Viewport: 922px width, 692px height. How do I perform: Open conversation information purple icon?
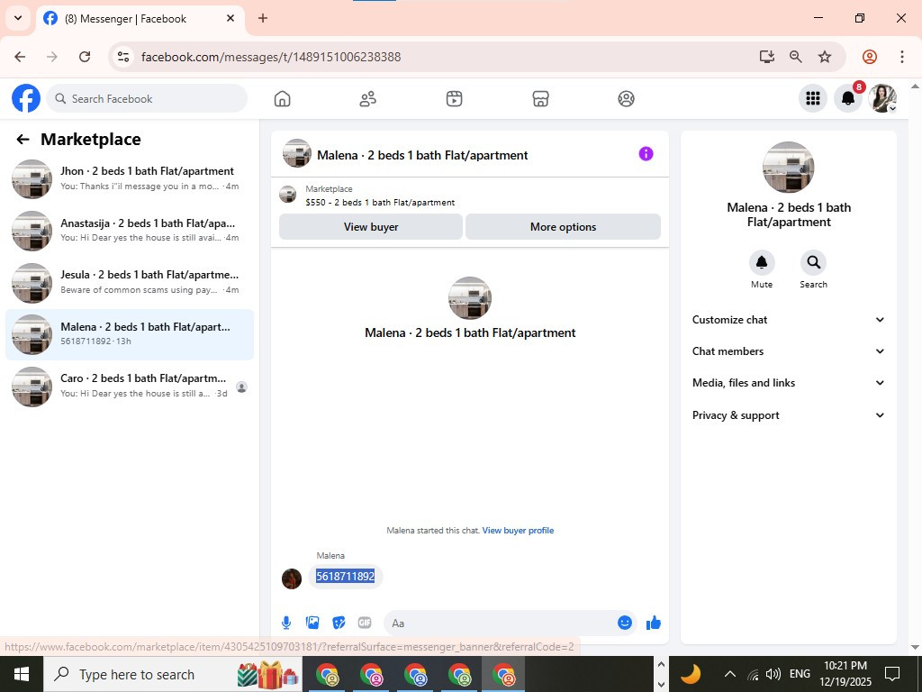tap(646, 153)
